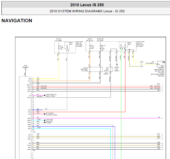Select the 'GPS ANTENNA' label
Viewport: 170px width, 159px height.
click(25, 66)
